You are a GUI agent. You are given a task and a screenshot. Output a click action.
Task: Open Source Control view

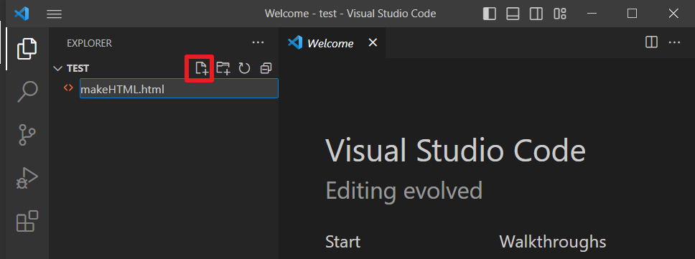(x=27, y=135)
